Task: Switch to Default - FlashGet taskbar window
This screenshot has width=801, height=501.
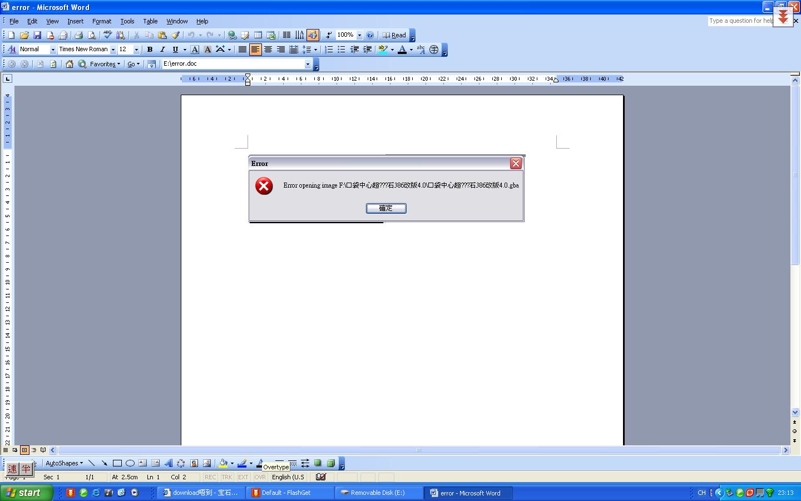Action: point(290,493)
